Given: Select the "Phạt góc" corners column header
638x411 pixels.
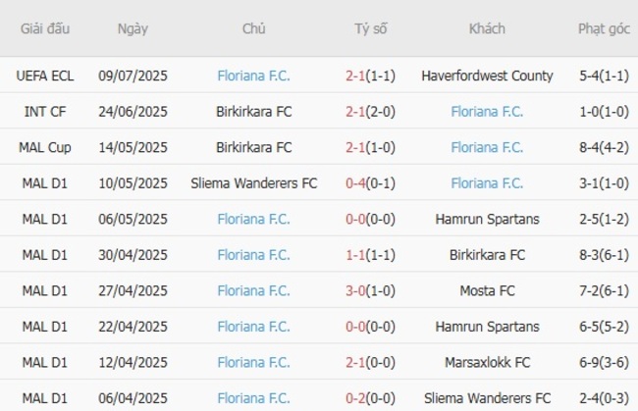Looking at the screenshot, I should 604,28.
